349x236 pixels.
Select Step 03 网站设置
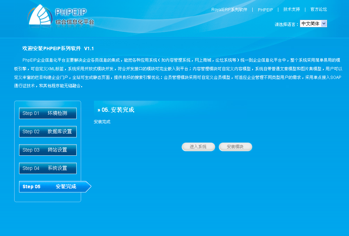[x=48, y=150]
